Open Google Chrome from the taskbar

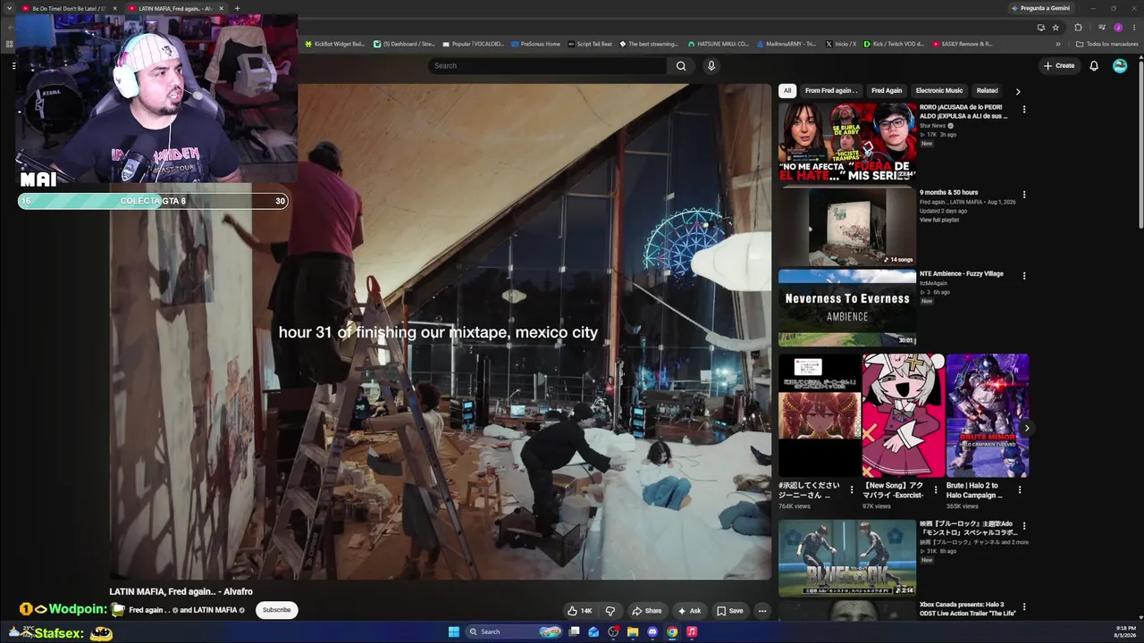[672, 631]
